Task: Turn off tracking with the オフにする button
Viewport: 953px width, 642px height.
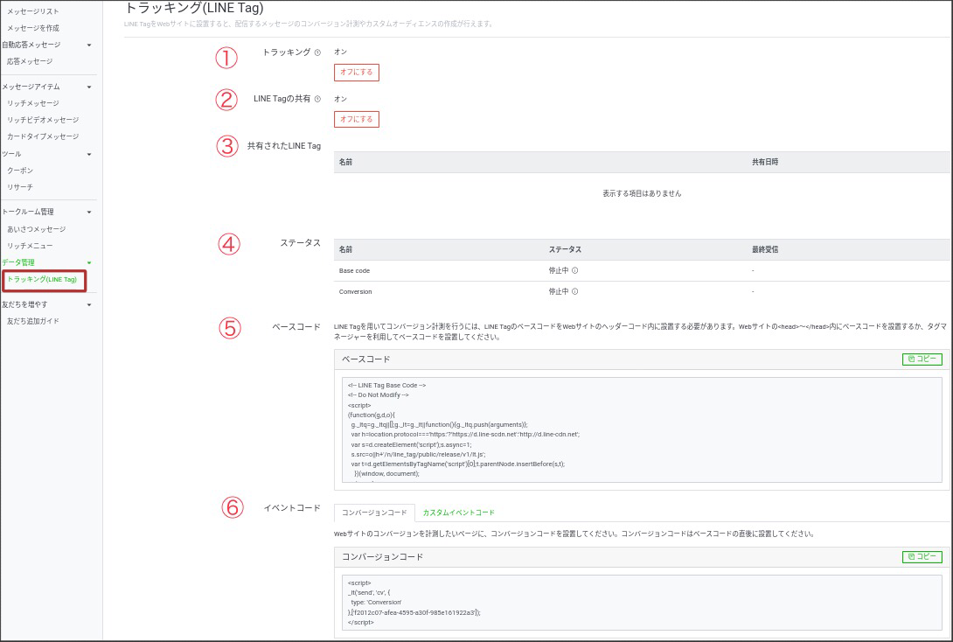Action: click(356, 73)
